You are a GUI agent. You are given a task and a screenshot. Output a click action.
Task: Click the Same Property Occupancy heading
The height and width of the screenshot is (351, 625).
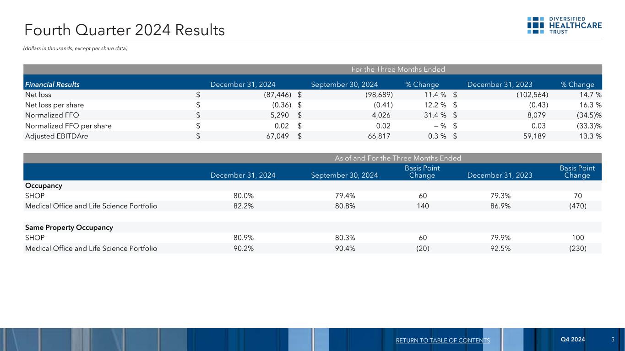tap(69, 228)
